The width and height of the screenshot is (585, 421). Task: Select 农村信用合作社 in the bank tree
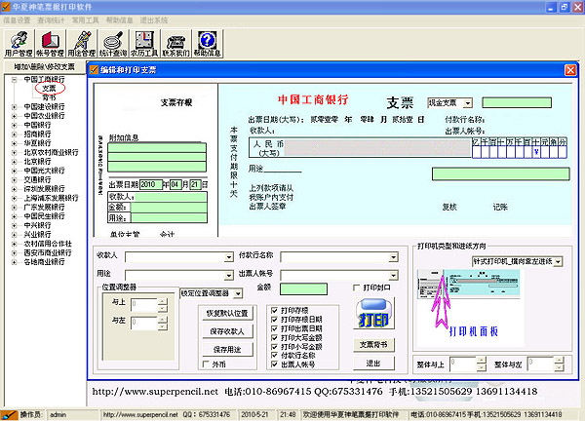click(48, 244)
